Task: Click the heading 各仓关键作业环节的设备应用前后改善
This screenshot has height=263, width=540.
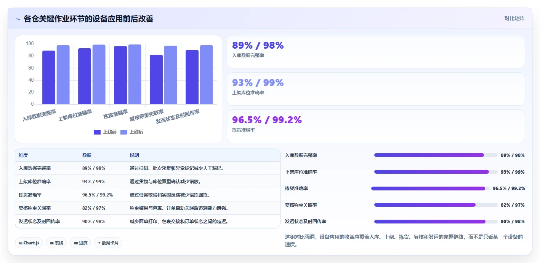Action: pyautogui.click(x=88, y=19)
